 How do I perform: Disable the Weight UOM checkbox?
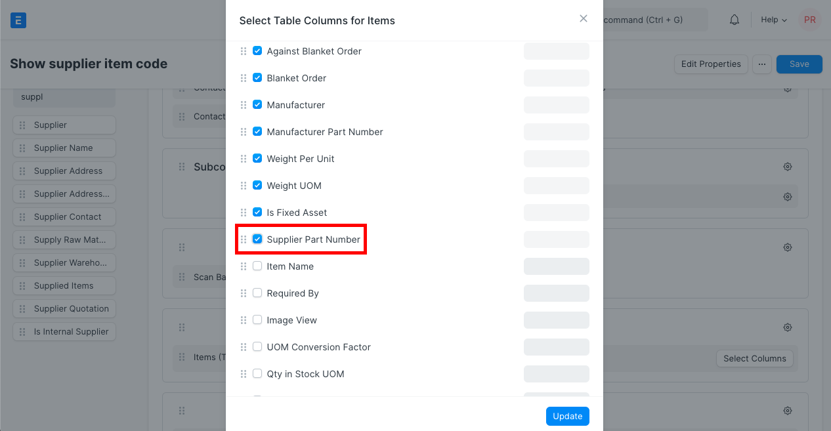pos(257,185)
